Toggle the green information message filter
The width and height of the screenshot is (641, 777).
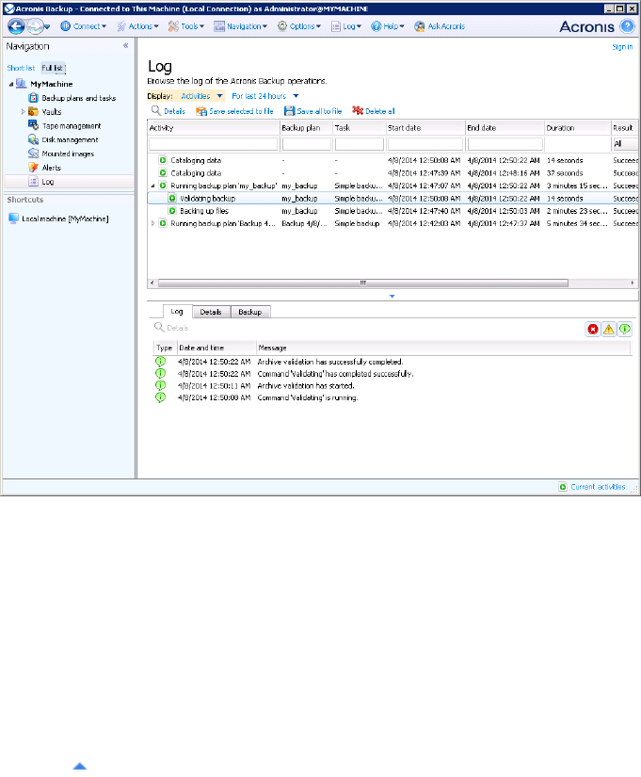pos(625,329)
